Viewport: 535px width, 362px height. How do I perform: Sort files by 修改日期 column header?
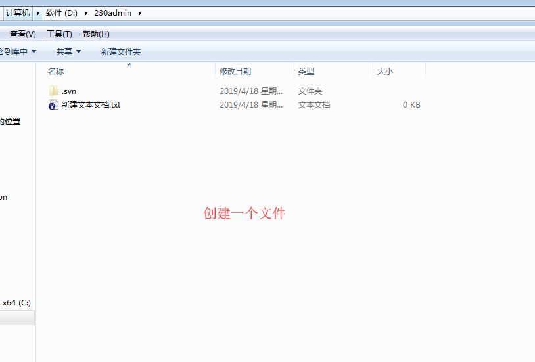tap(235, 71)
